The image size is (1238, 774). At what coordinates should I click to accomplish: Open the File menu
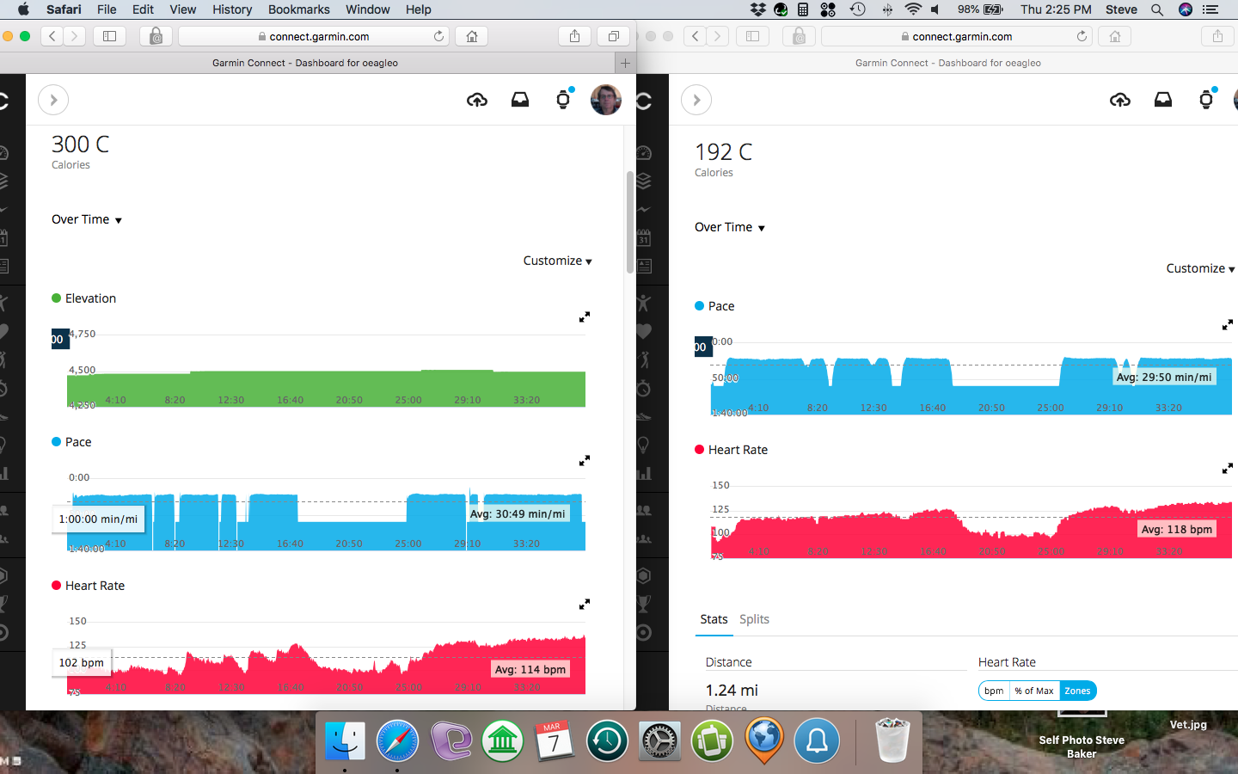point(107,9)
